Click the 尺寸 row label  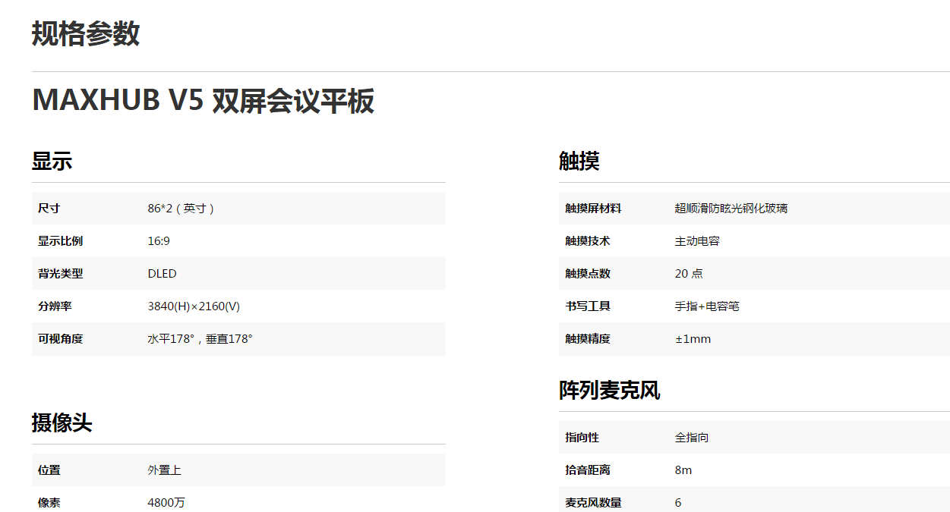click(49, 209)
